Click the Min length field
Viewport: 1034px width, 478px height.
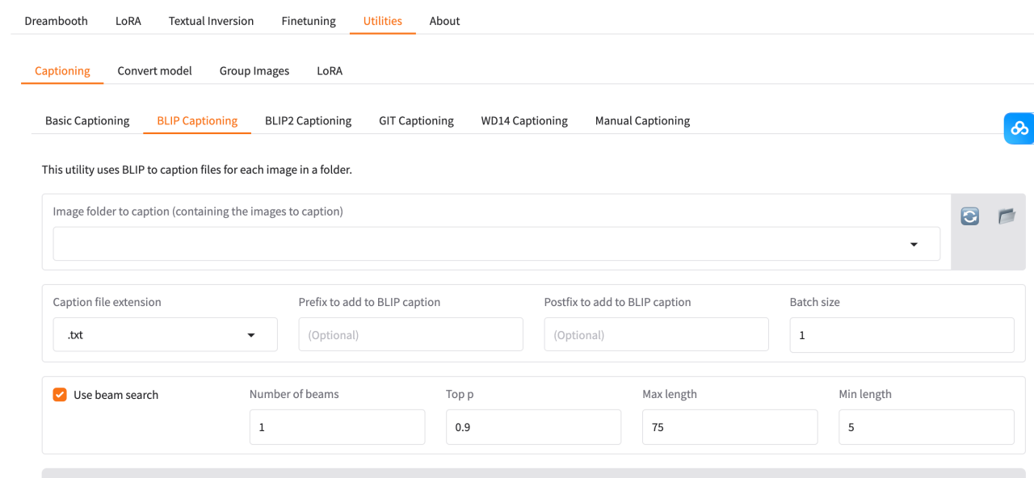pos(927,427)
